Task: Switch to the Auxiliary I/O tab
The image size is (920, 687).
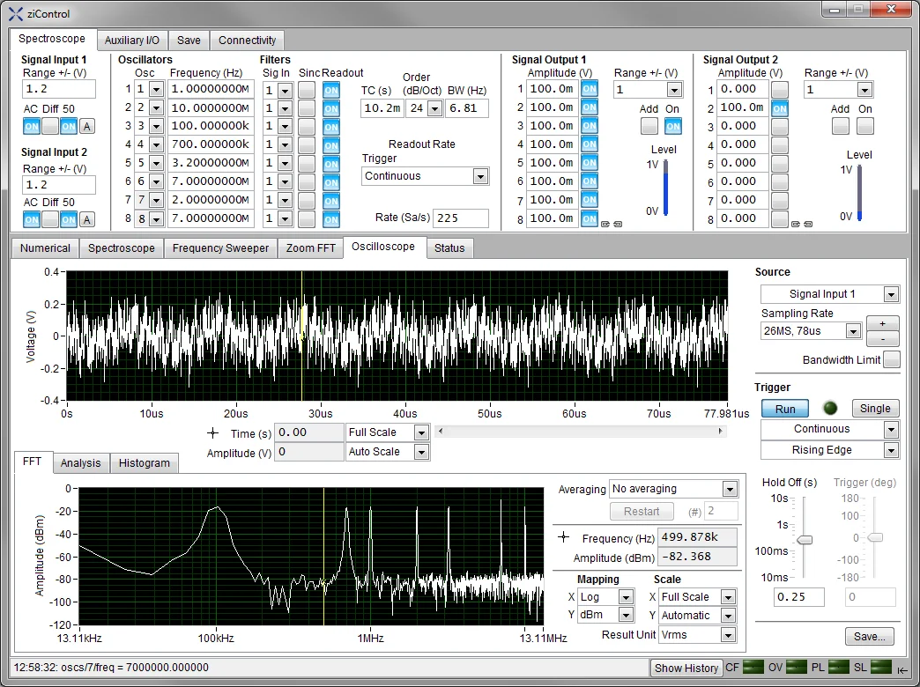Action: click(132, 40)
